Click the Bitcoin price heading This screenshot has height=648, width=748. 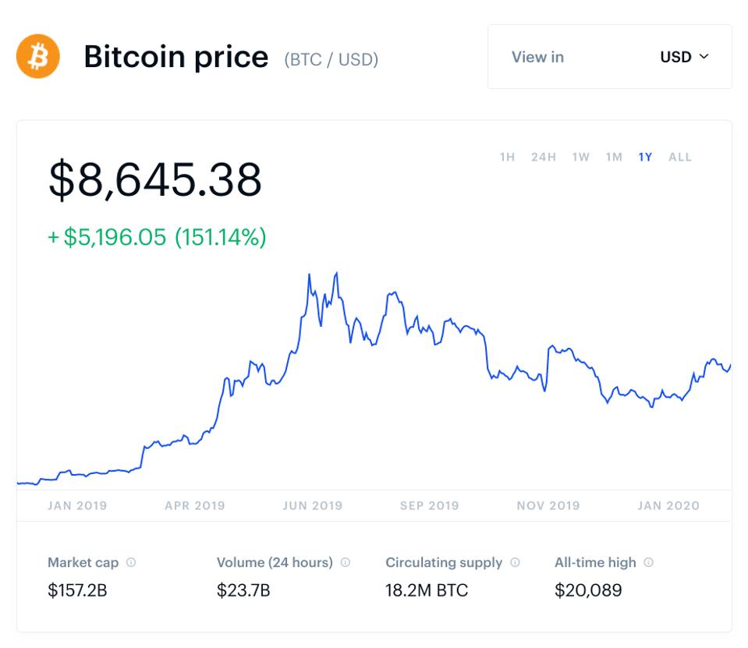(x=175, y=56)
